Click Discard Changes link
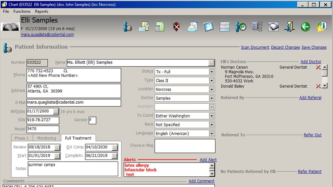This screenshot has width=333, height=187. coord(286,47)
